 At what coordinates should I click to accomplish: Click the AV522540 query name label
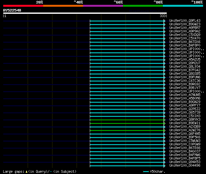(12, 10)
